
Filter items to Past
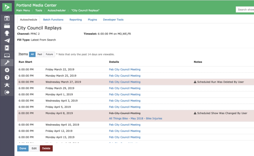click(x=40, y=54)
